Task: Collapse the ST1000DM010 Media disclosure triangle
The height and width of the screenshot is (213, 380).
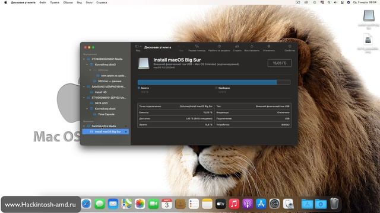Action: click(x=84, y=98)
